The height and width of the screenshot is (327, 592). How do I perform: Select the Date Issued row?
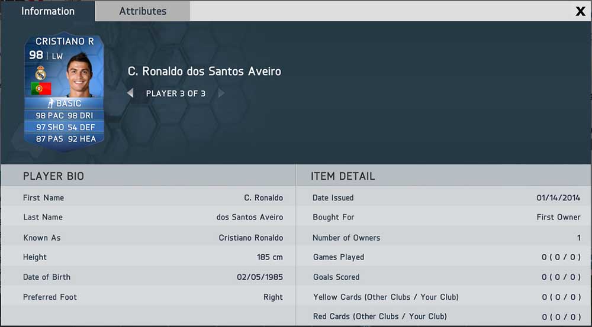pyautogui.click(x=445, y=198)
